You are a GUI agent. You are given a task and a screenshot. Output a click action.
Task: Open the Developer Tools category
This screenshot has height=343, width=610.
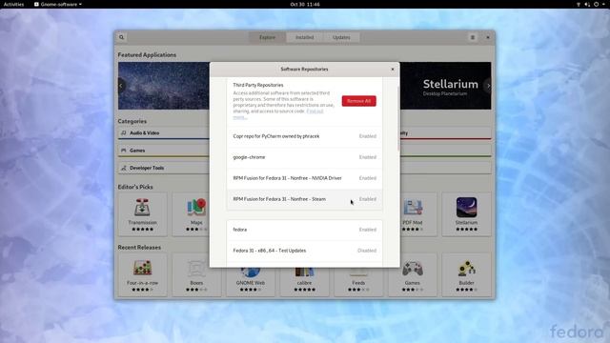163,168
